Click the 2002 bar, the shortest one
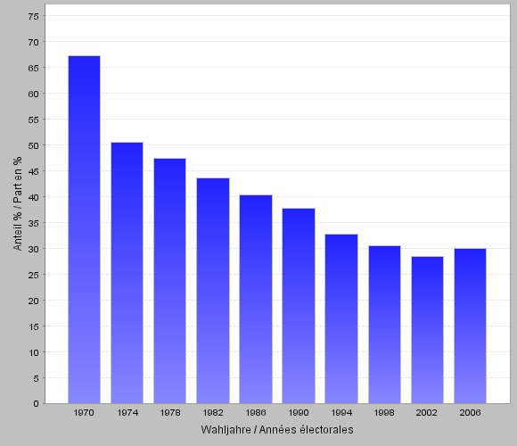Image resolution: width=517 pixels, height=446 pixels. [427, 330]
